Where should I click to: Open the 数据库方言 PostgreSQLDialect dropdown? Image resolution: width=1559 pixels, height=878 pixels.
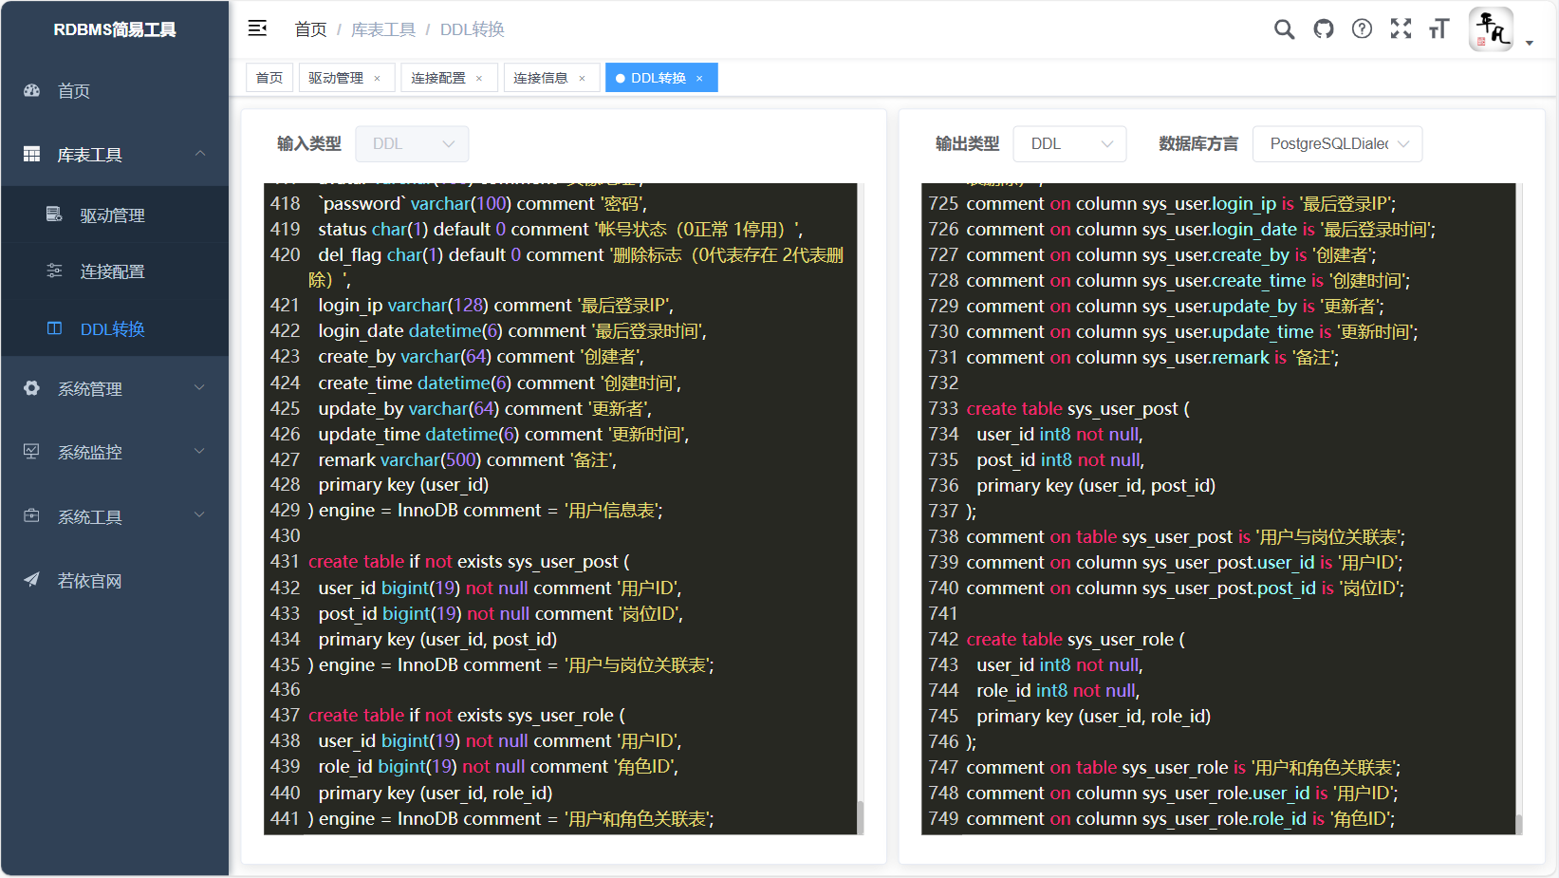[x=1337, y=143]
